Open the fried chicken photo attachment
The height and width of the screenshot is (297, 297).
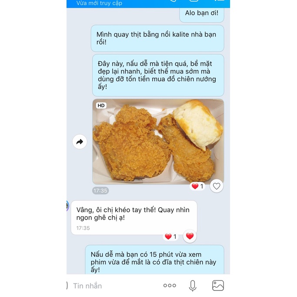coord(158,141)
